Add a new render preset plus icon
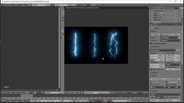The width and height of the screenshot is (184, 103). coord(177,50)
